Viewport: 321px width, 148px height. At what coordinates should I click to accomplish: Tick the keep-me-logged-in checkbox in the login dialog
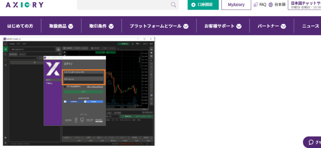[x=65, y=86]
